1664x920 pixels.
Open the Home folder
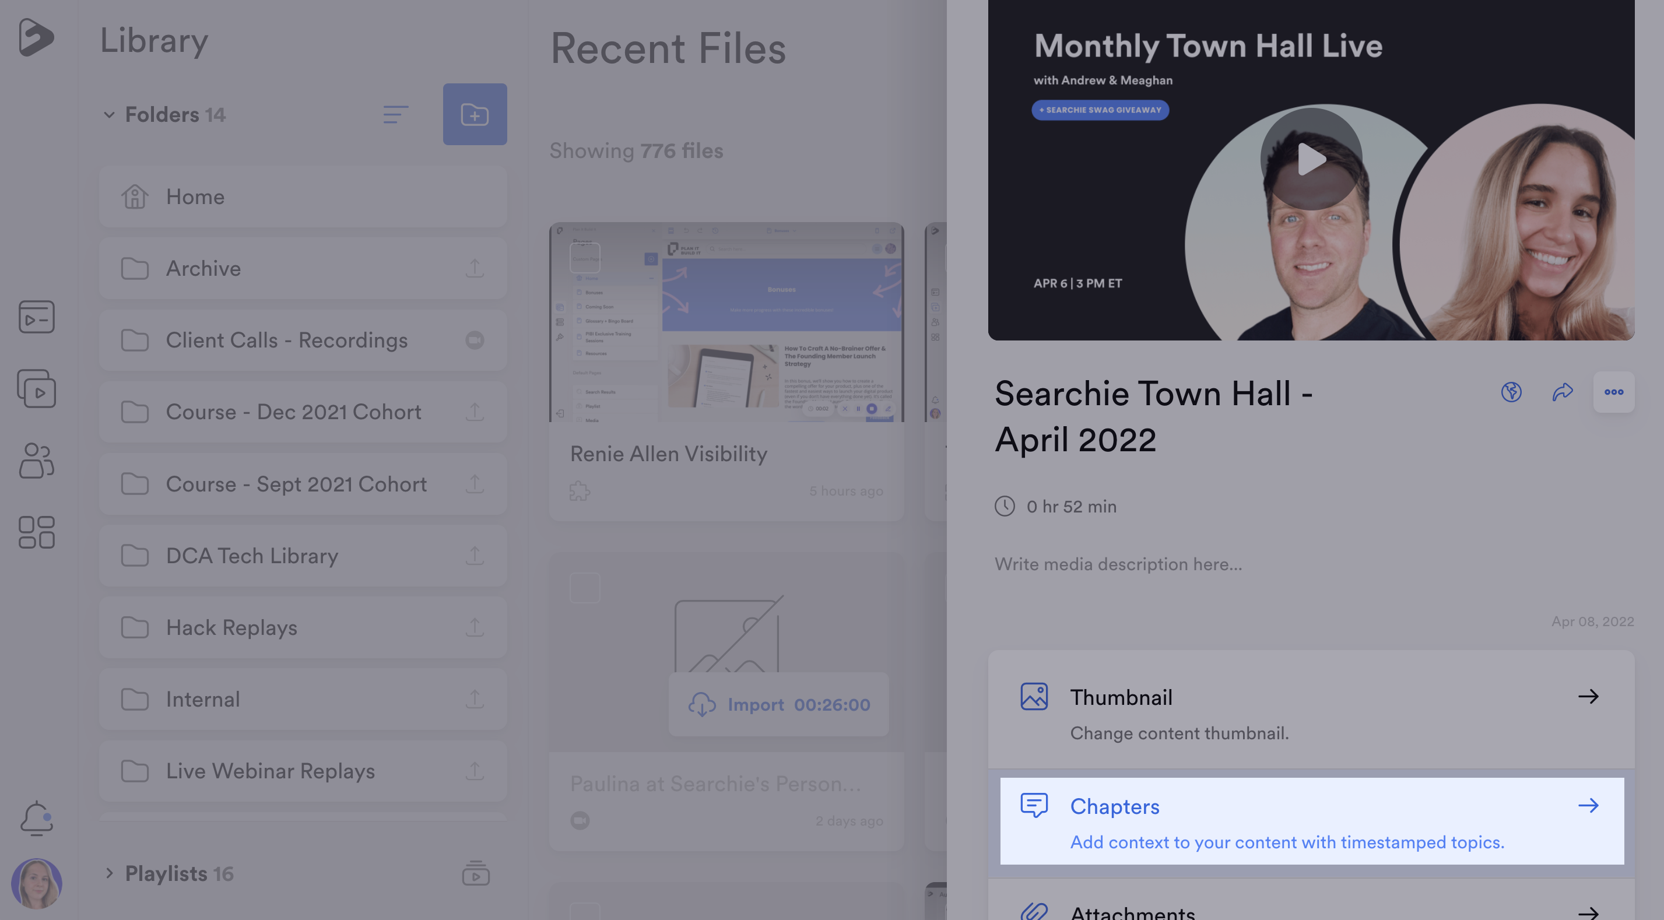[303, 196]
